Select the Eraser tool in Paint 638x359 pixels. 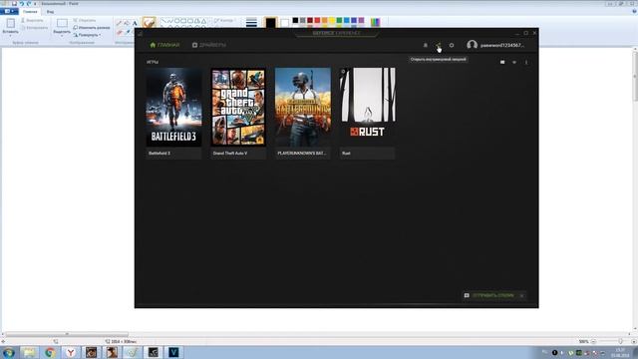pos(119,32)
